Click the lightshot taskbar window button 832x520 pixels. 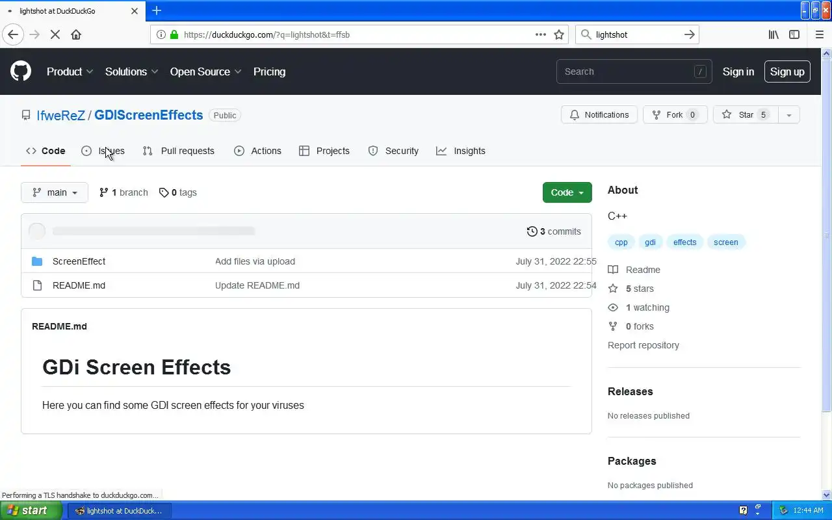click(119, 510)
